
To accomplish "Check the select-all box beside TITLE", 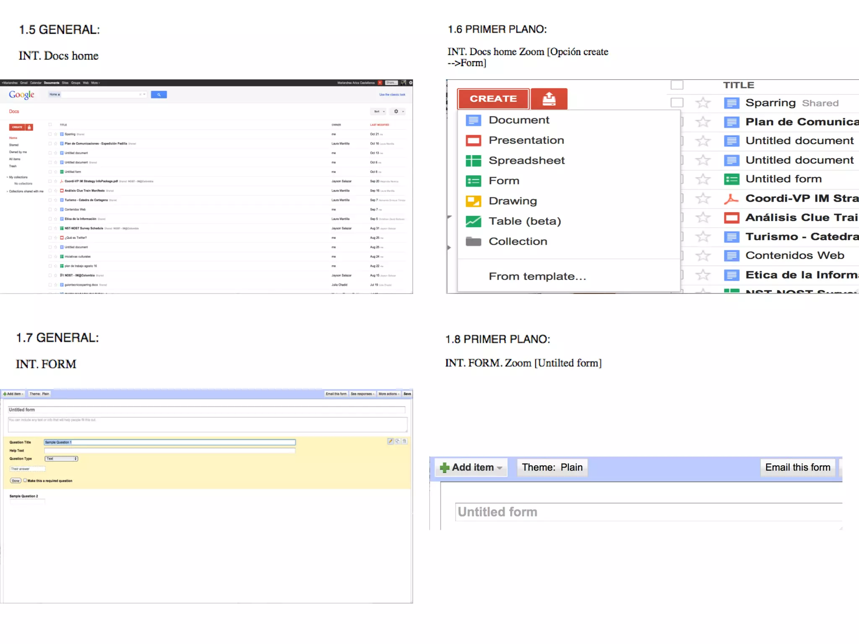I will [677, 85].
